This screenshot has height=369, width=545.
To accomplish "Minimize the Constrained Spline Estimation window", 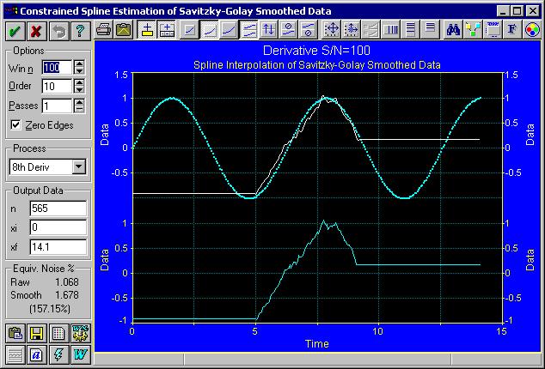I will point(502,11).
